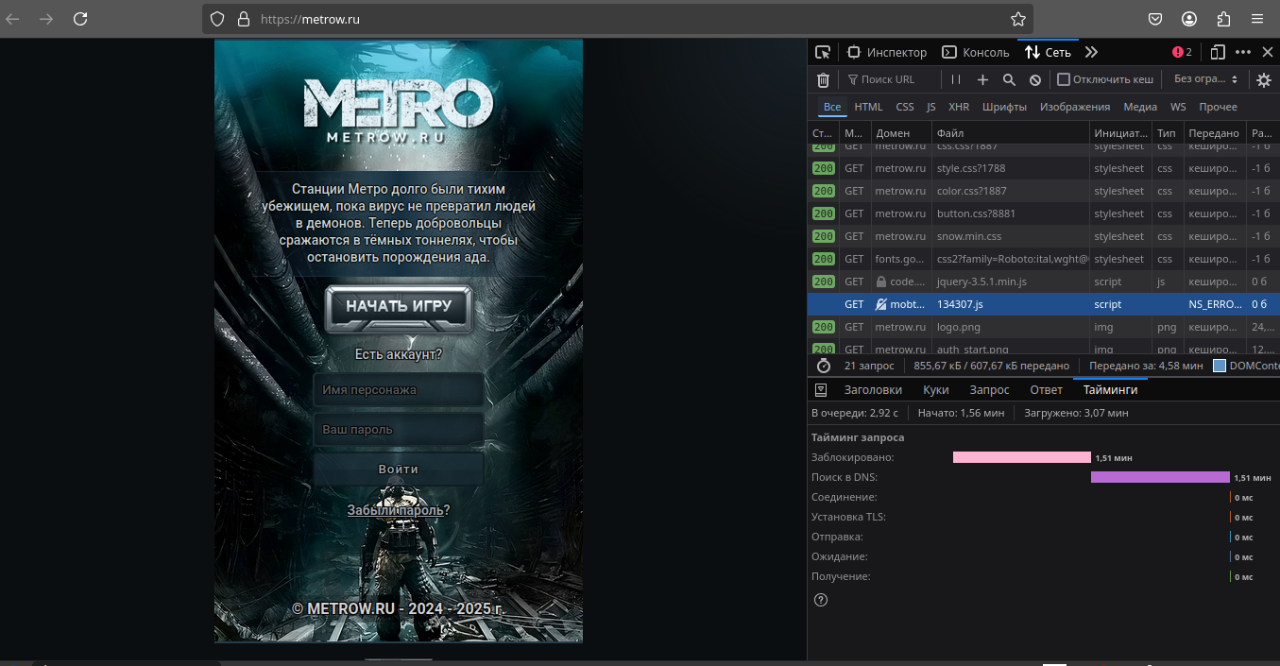
Task: Follow the "Забыли пароль?" link
Action: click(x=398, y=510)
